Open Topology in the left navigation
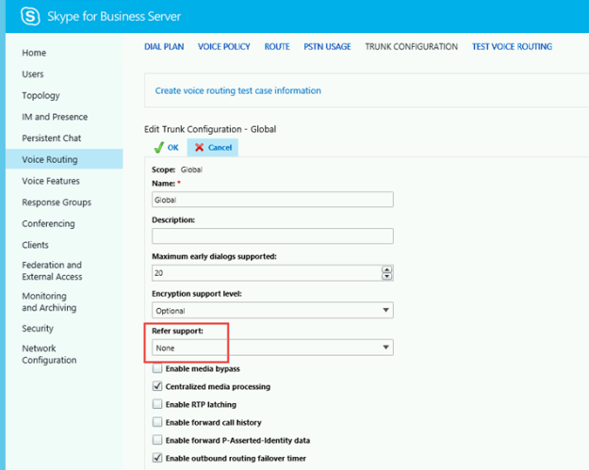 (x=41, y=96)
